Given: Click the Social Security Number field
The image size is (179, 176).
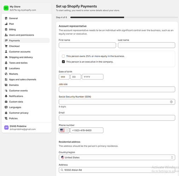Looking at the screenshot, I should 117,102.
